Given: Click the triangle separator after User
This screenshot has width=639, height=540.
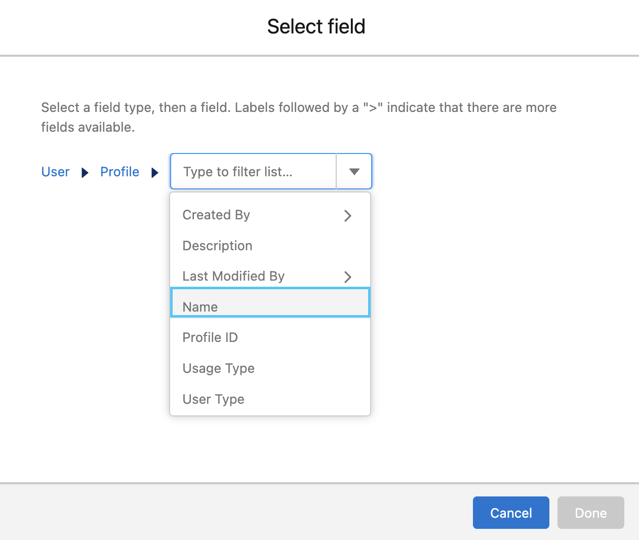Looking at the screenshot, I should [x=85, y=173].
